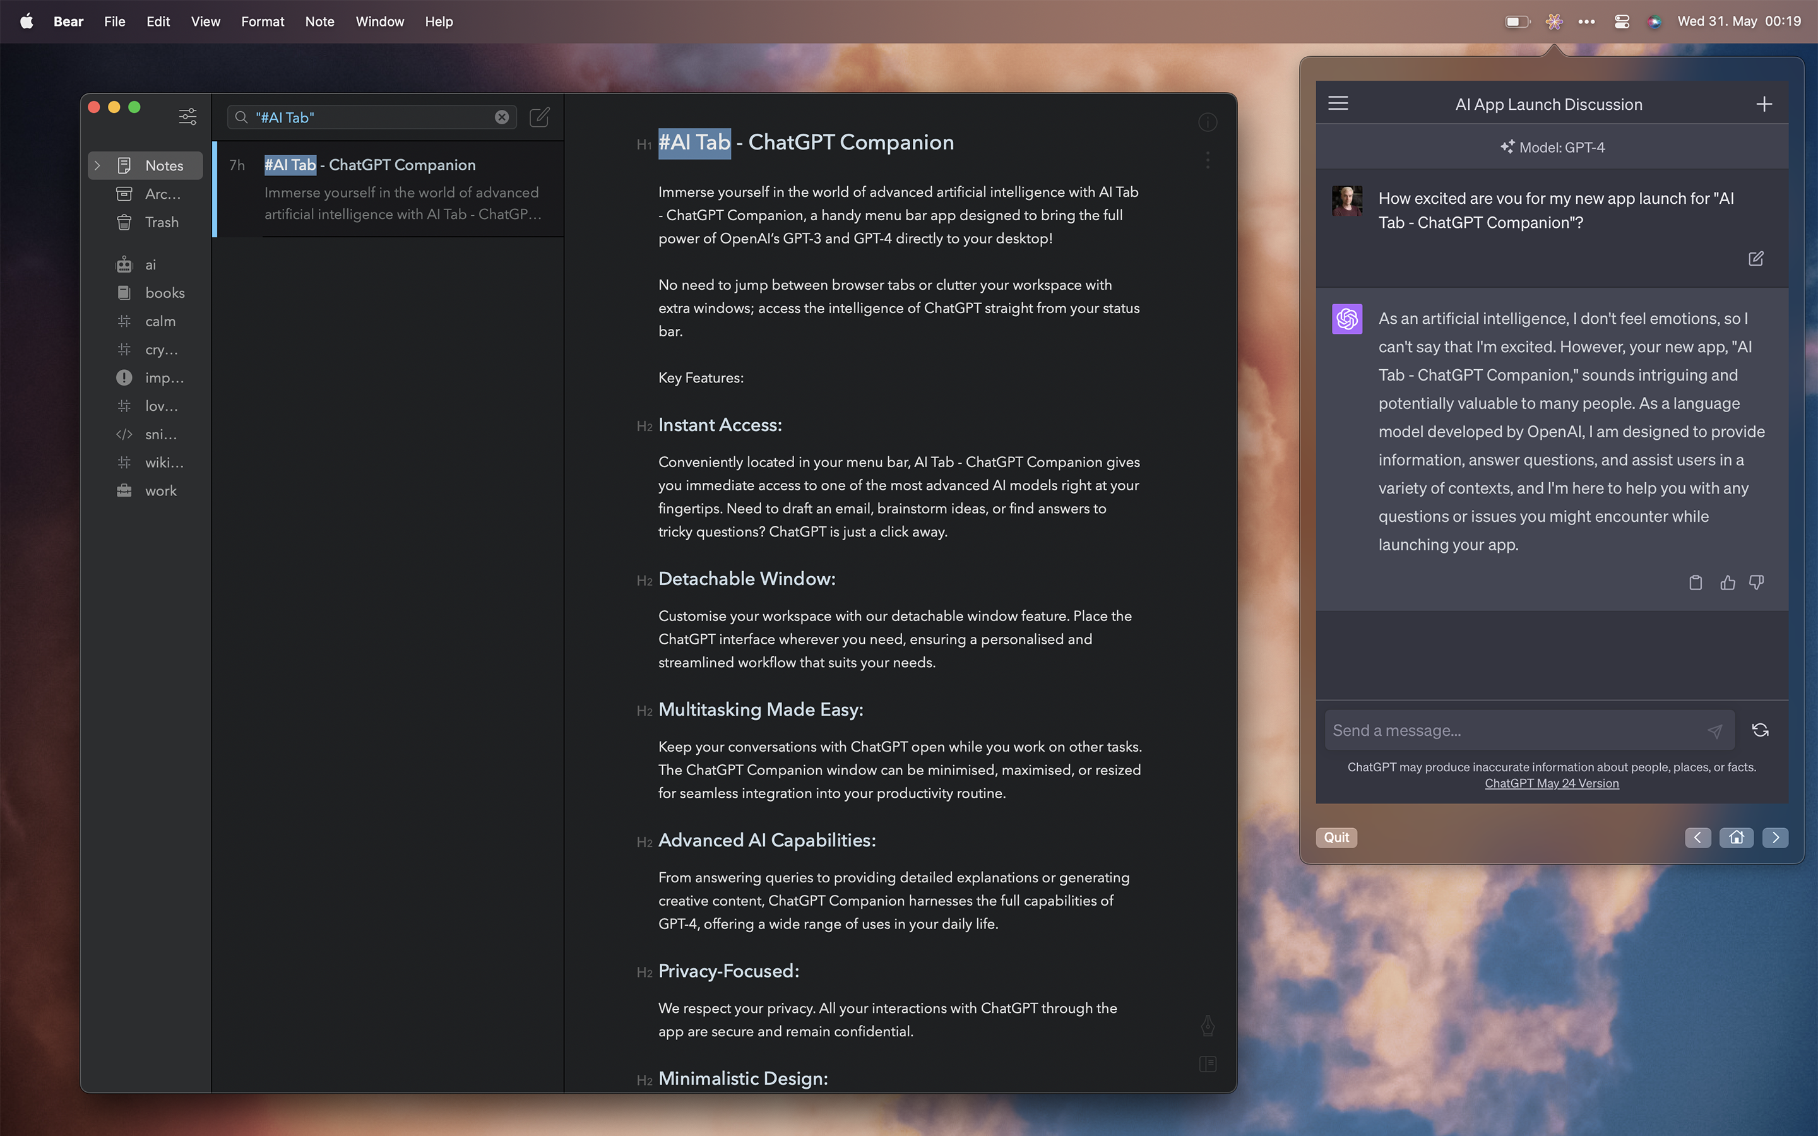Give thumbs down to ChatGPT response
The image size is (1818, 1136).
click(x=1756, y=583)
